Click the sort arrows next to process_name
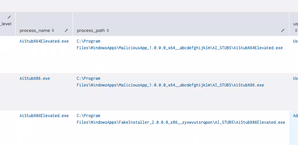This screenshot has width=298, height=145. [x=53, y=31]
